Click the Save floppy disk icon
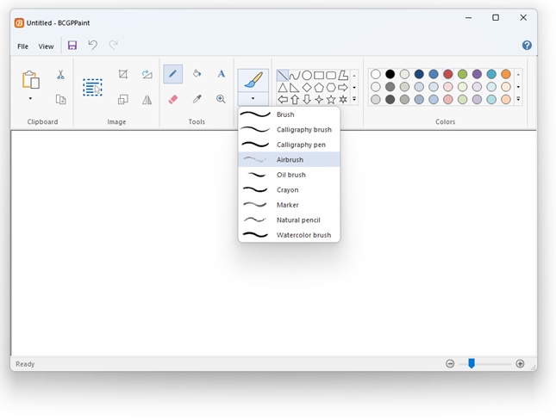 point(72,46)
